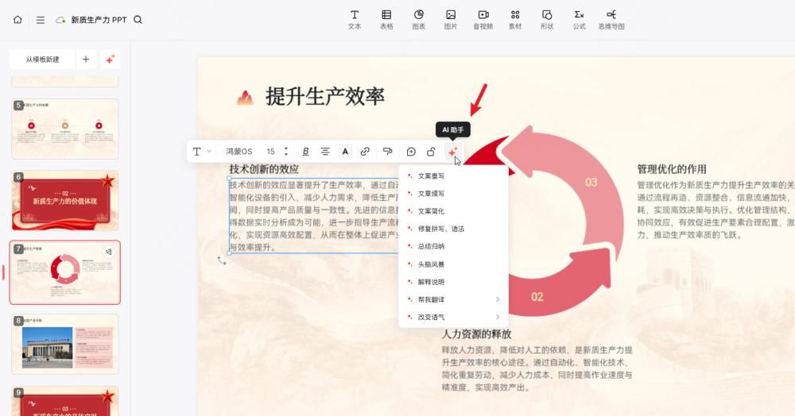Adjust font size with the stepper arrows
Image resolution: width=795 pixels, height=416 pixels.
tap(286, 152)
